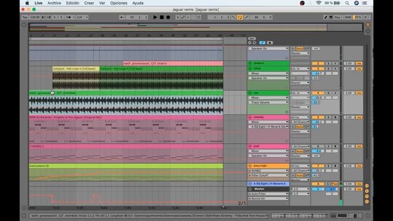Click the Set locator button

coord(252,39)
